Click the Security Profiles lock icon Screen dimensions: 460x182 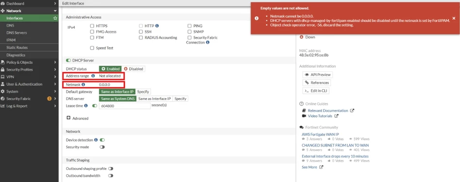(2, 70)
